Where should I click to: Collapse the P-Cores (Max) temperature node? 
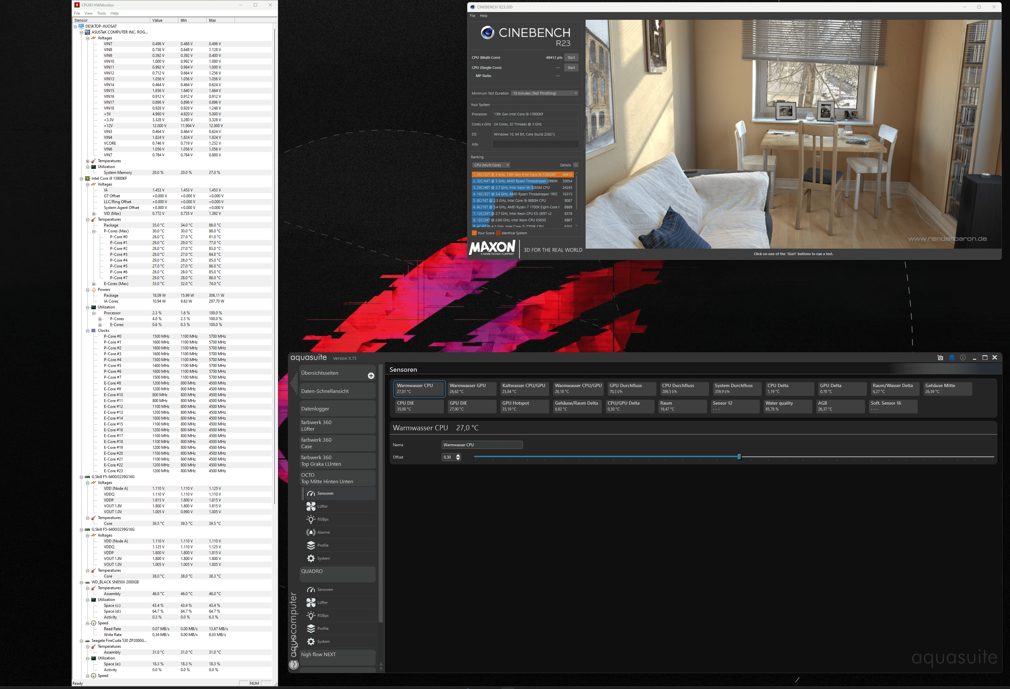click(x=94, y=231)
